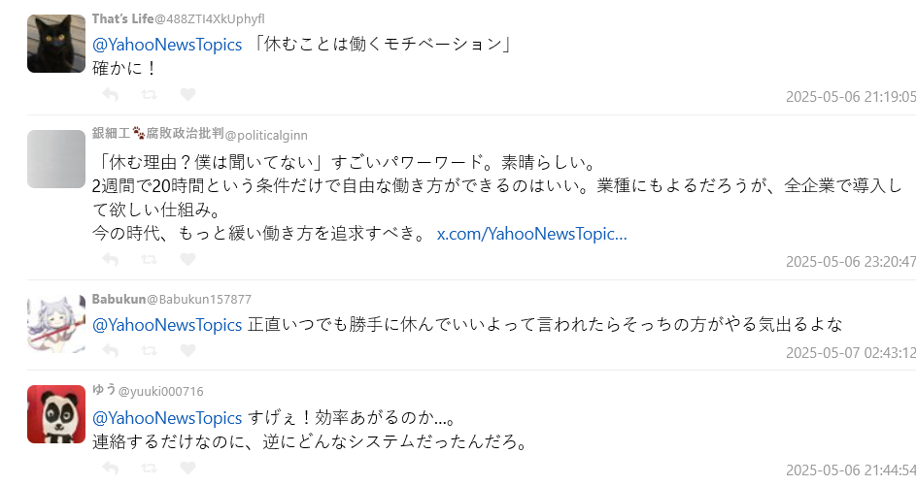916x486 pixels.
Task: Retweet Babukun's tweet
Action: point(150,350)
